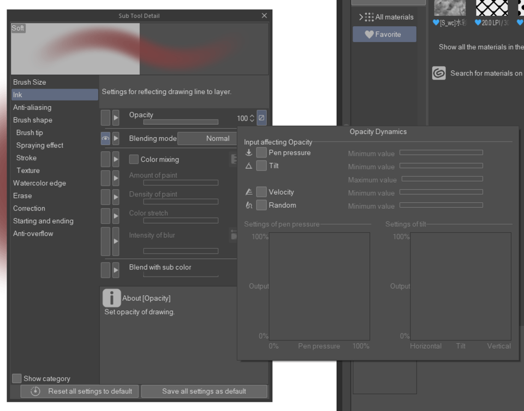524x411 pixels.
Task: Enable the Pen pressure checkbox
Action: pyautogui.click(x=261, y=152)
